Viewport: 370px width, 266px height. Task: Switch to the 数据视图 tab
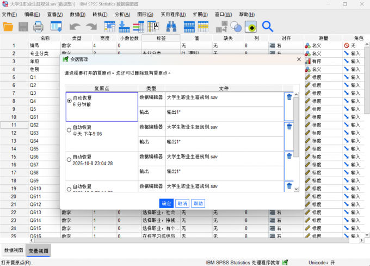pyautogui.click(x=14, y=250)
